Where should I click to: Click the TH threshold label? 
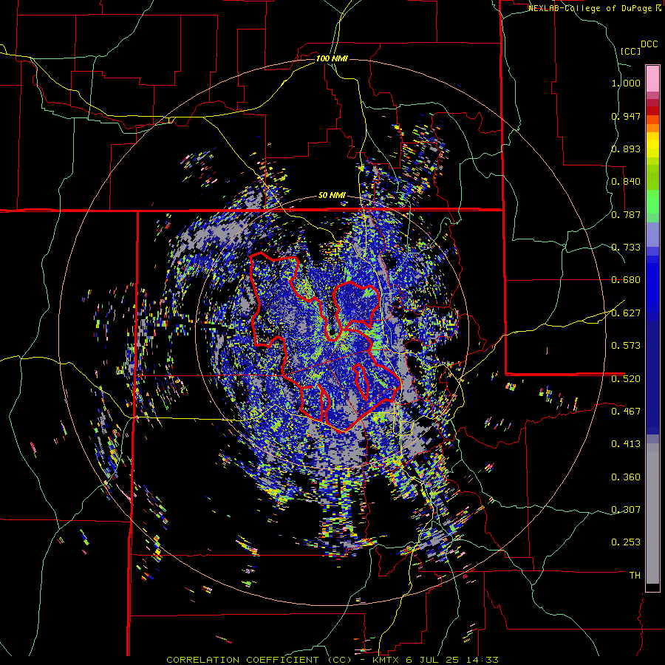pyautogui.click(x=635, y=576)
